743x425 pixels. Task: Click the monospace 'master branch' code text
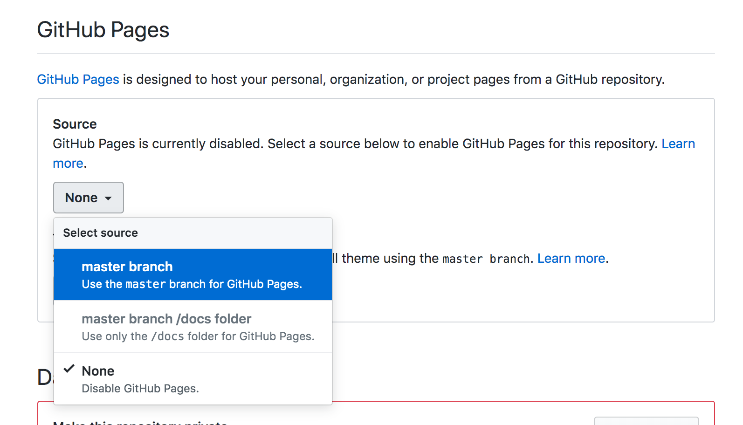[486, 259]
